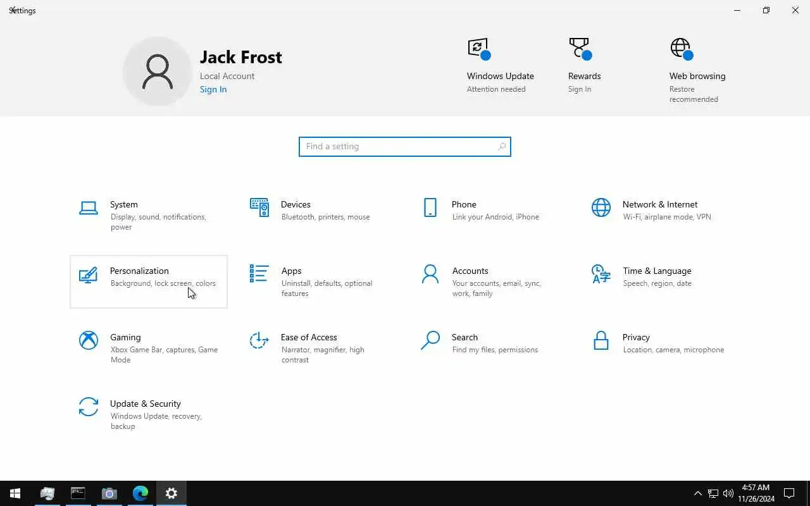Open the Web browsing globe icon

point(682,49)
